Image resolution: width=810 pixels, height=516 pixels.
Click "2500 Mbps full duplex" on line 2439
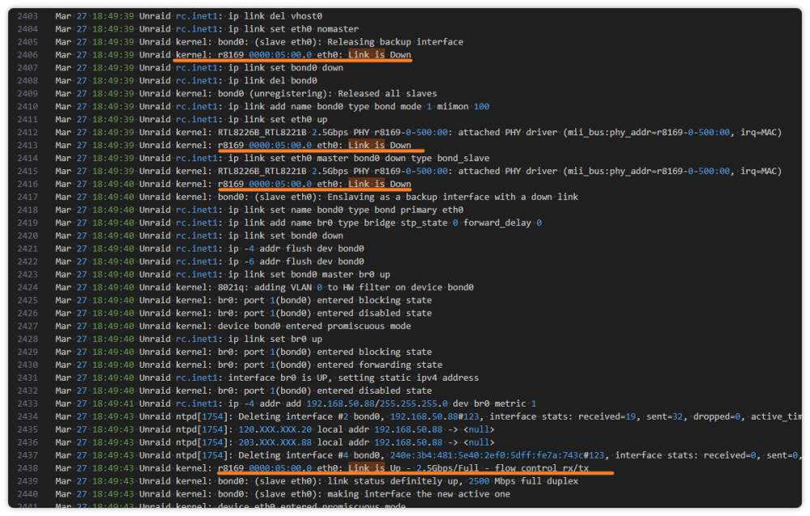tap(523, 481)
